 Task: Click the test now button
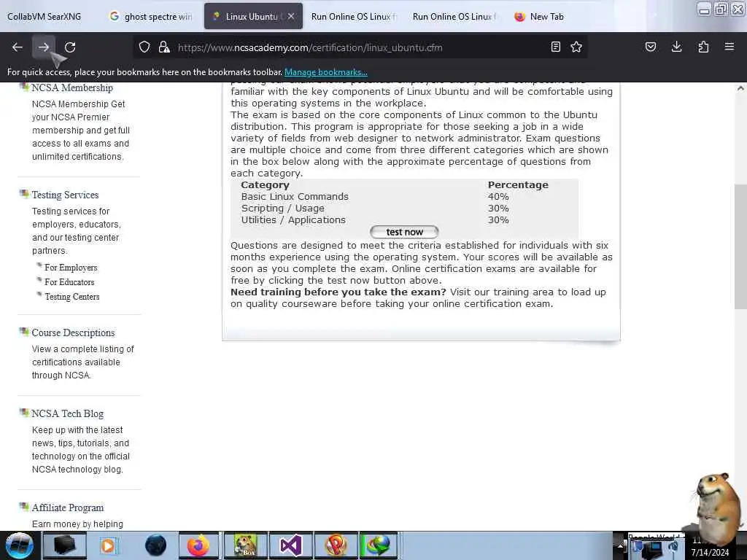pos(404,232)
